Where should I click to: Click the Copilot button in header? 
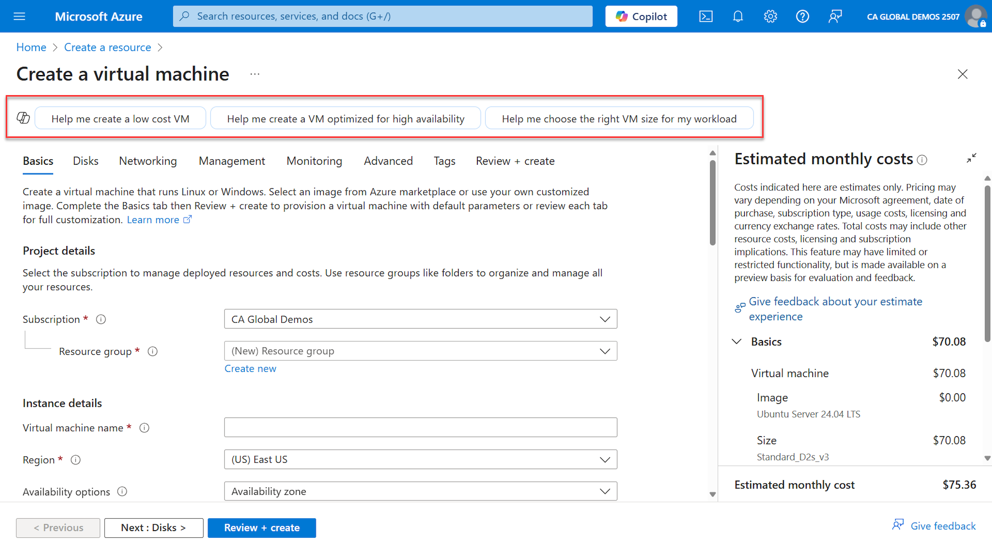pyautogui.click(x=641, y=16)
